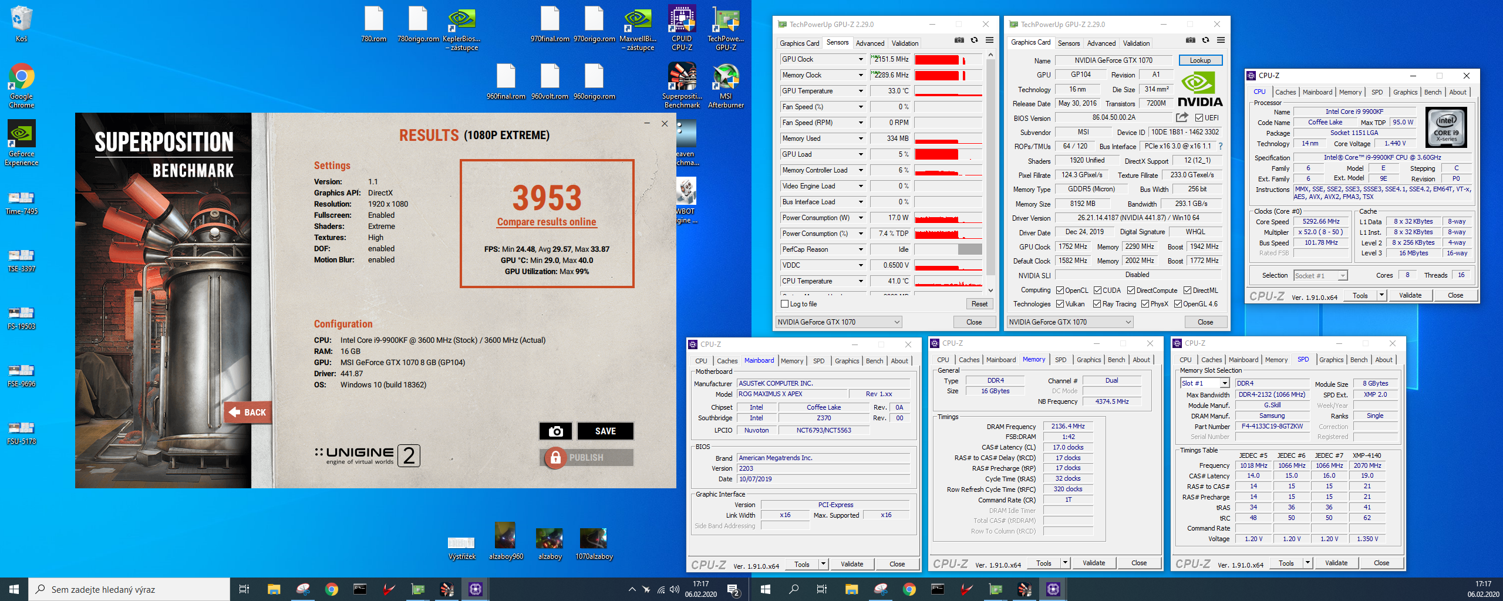Image resolution: width=1503 pixels, height=601 pixels.
Task: Click the Reset button in GPU-Z Sensors
Action: click(x=979, y=304)
